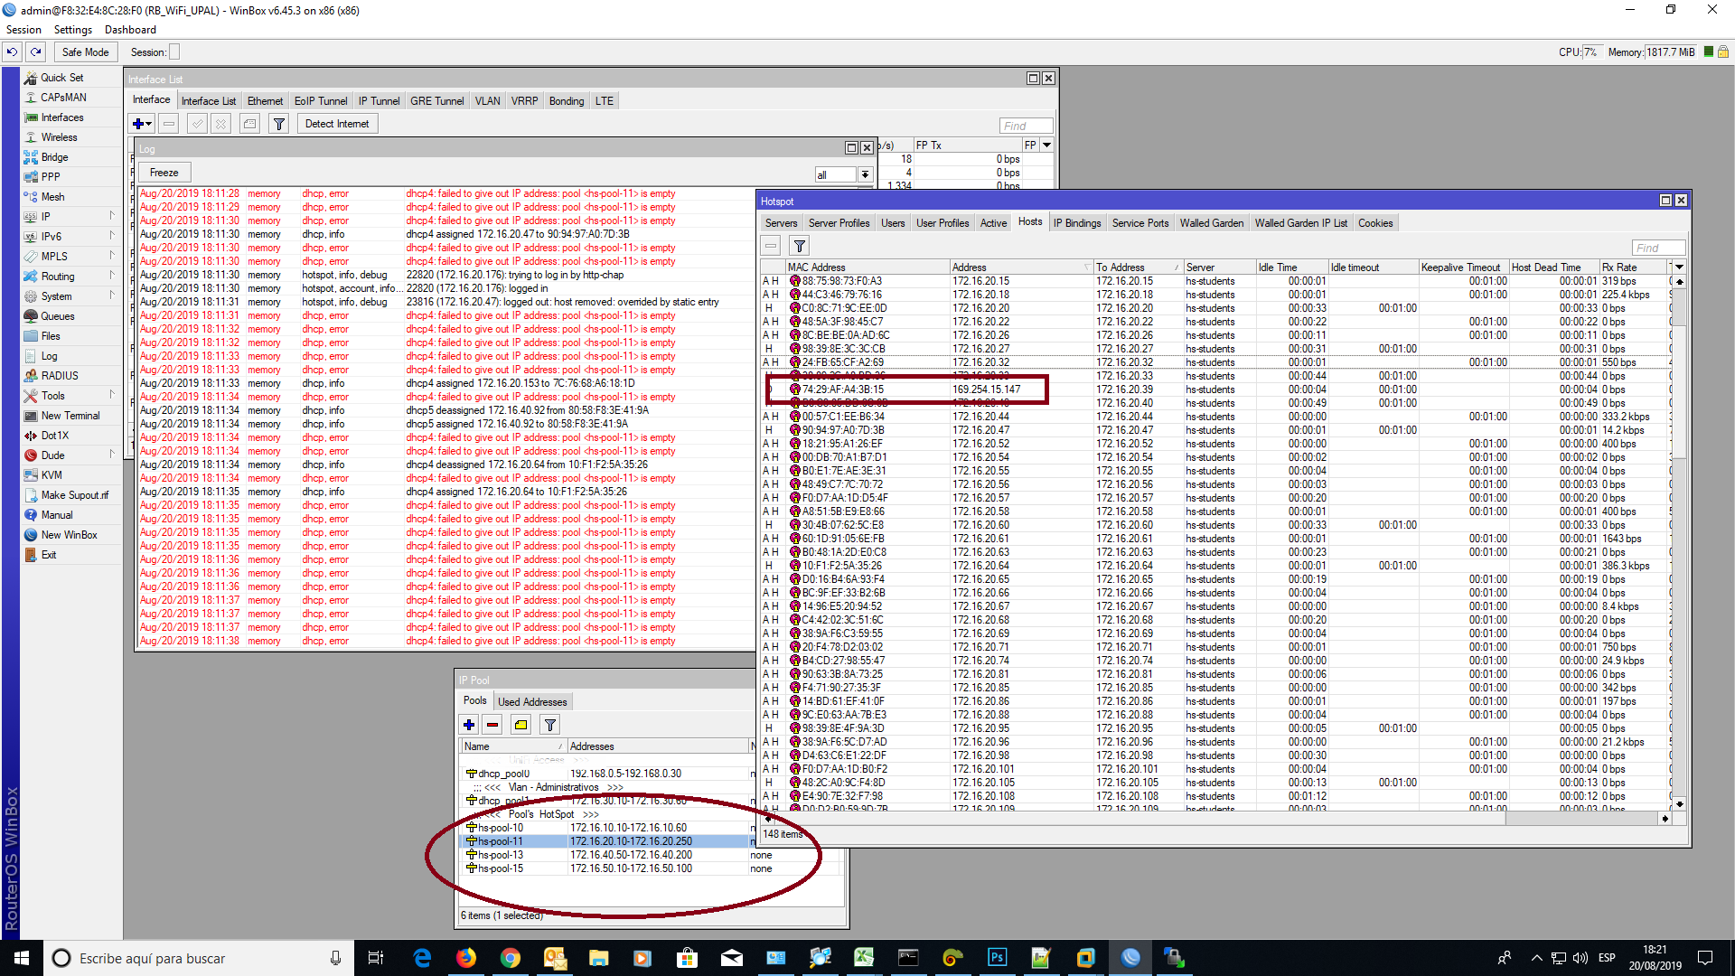The width and height of the screenshot is (1735, 976).
Task: Click the filter funnel in Interface List toolbar
Action: (279, 124)
